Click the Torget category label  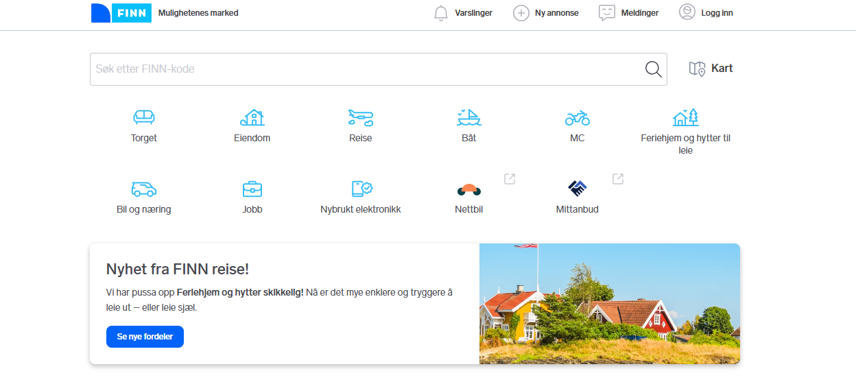point(144,138)
